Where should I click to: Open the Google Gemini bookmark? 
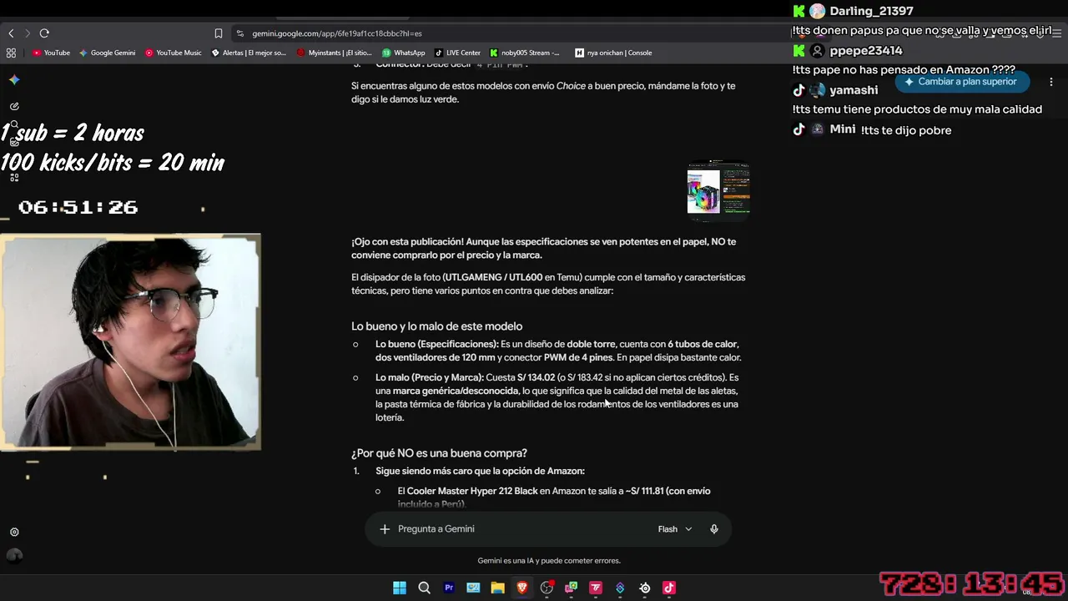(107, 53)
